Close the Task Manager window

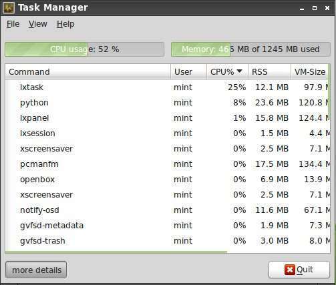(327, 8)
